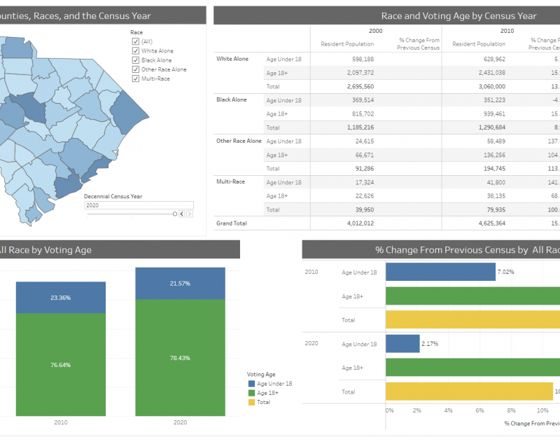This screenshot has height=437, width=560.
Task: Click the value 136,256
Action: (494, 155)
